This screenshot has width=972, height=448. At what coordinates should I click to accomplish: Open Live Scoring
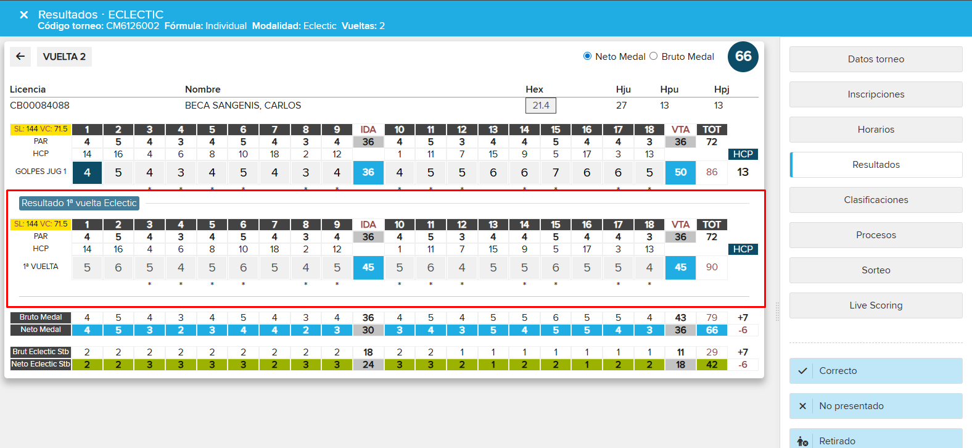click(x=876, y=305)
